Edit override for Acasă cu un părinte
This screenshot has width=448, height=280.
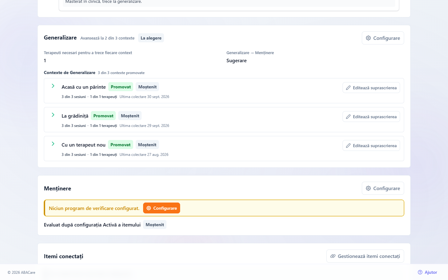pyautogui.click(x=371, y=88)
